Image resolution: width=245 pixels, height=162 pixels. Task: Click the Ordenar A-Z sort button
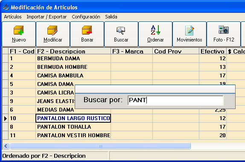(155, 34)
